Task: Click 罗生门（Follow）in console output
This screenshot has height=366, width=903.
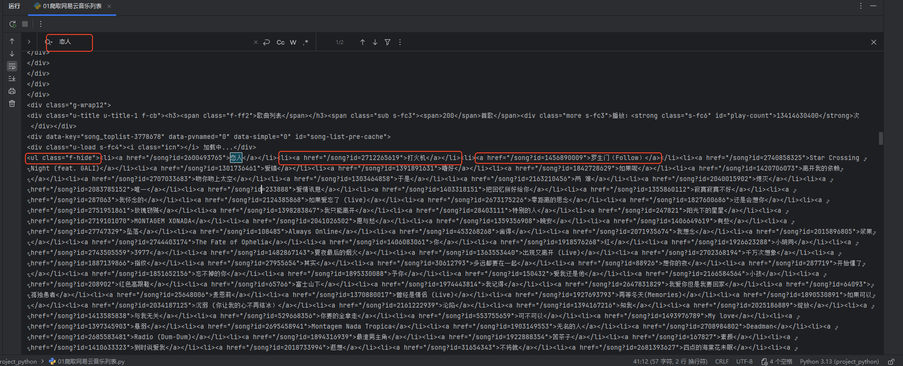Action: 617,158
